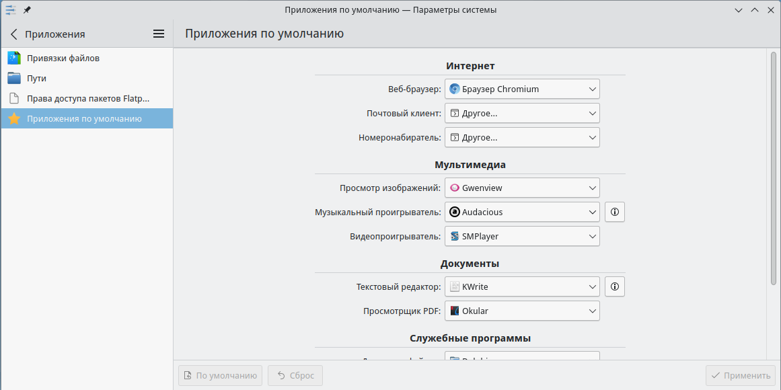Viewport: 781px width, 390px height.
Task: Click info button next to KWrite
Action: click(614, 287)
